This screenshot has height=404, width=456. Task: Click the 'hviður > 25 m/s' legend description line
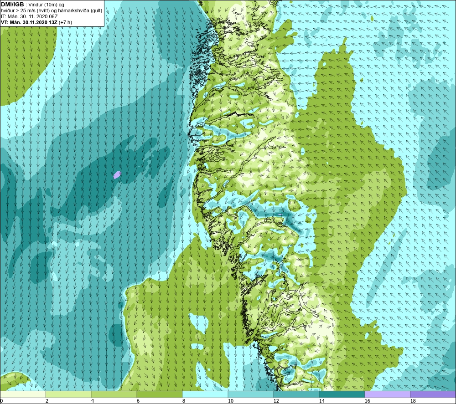coord(52,11)
